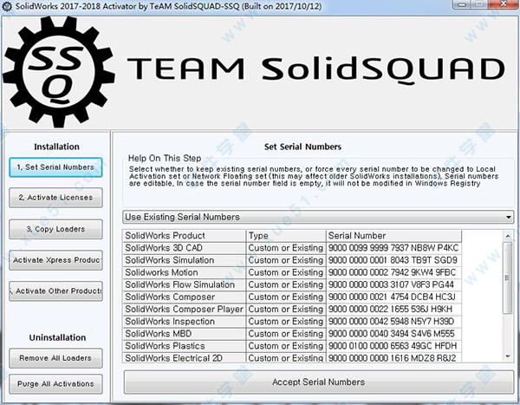Edit the SolidWorks MBD serial number
The height and width of the screenshot is (405, 520).
pos(393,334)
